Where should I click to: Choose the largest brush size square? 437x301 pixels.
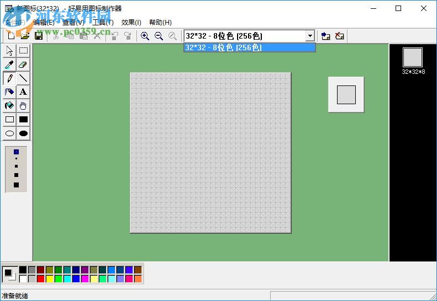coord(16,185)
